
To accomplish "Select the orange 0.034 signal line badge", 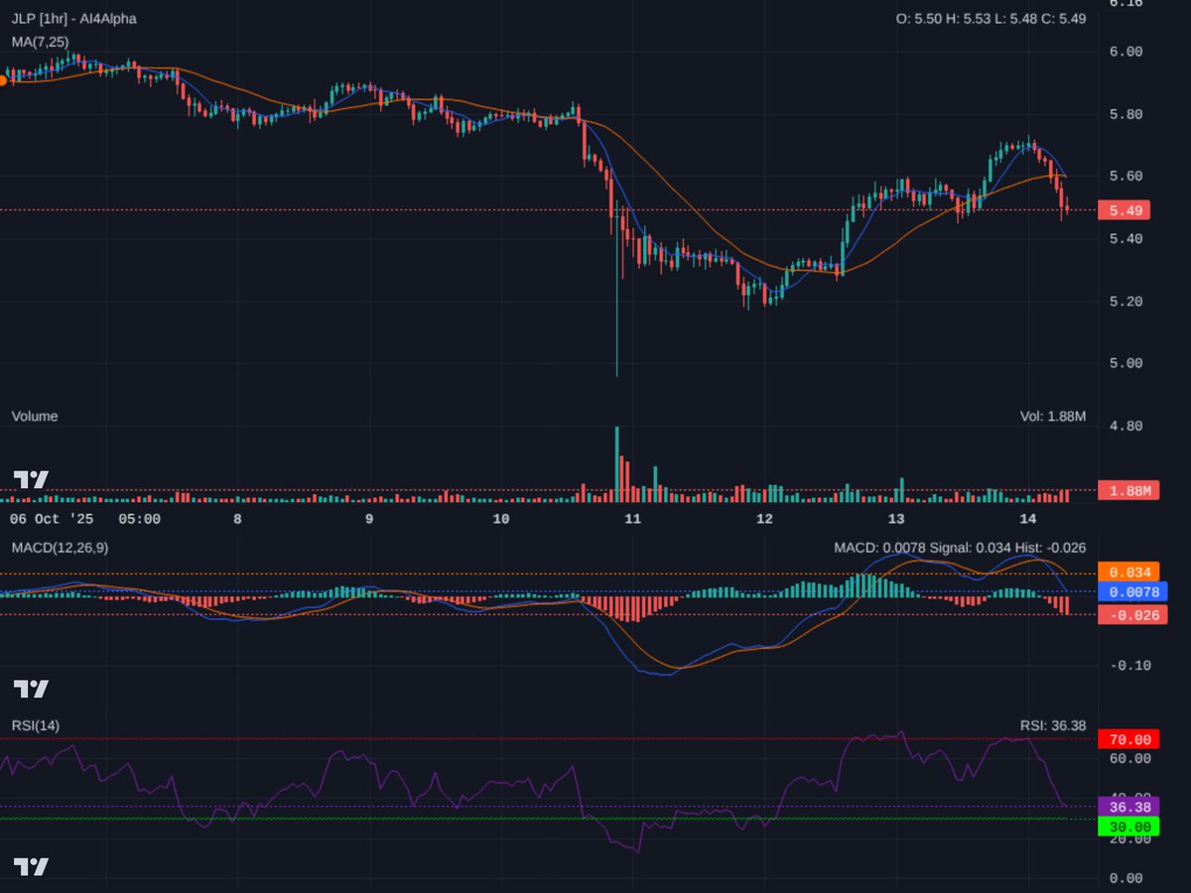I will click(1127, 572).
